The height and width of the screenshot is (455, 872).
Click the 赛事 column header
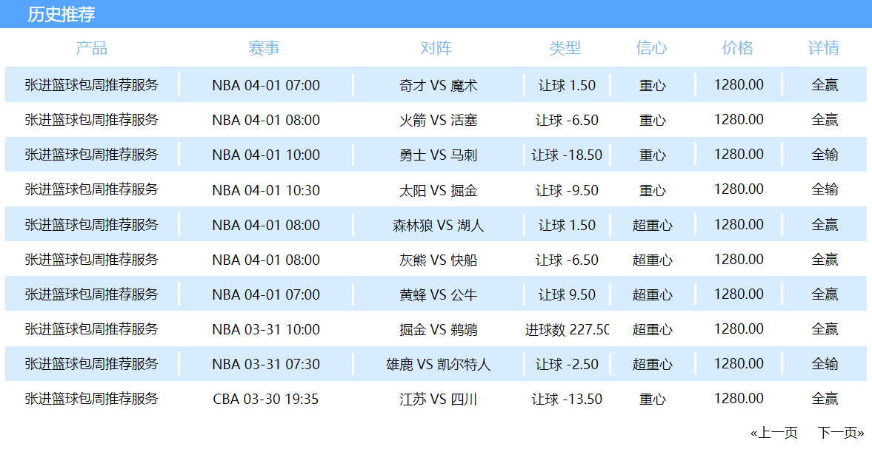(x=264, y=48)
